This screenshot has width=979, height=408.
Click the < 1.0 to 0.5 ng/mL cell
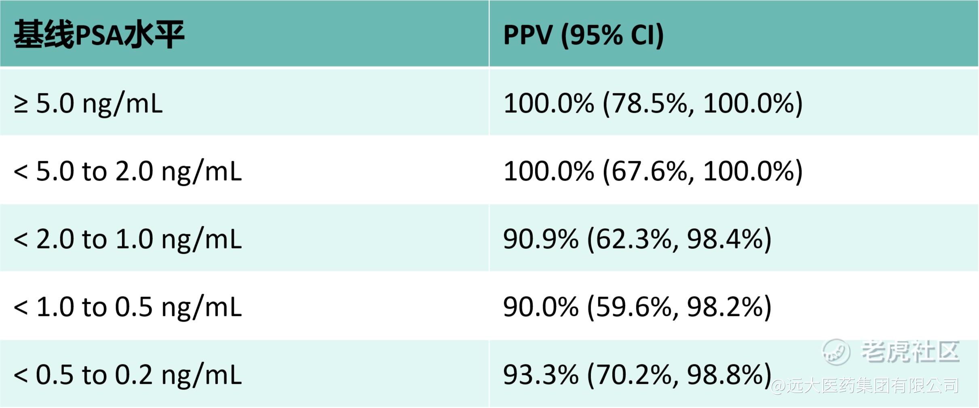click(x=128, y=307)
